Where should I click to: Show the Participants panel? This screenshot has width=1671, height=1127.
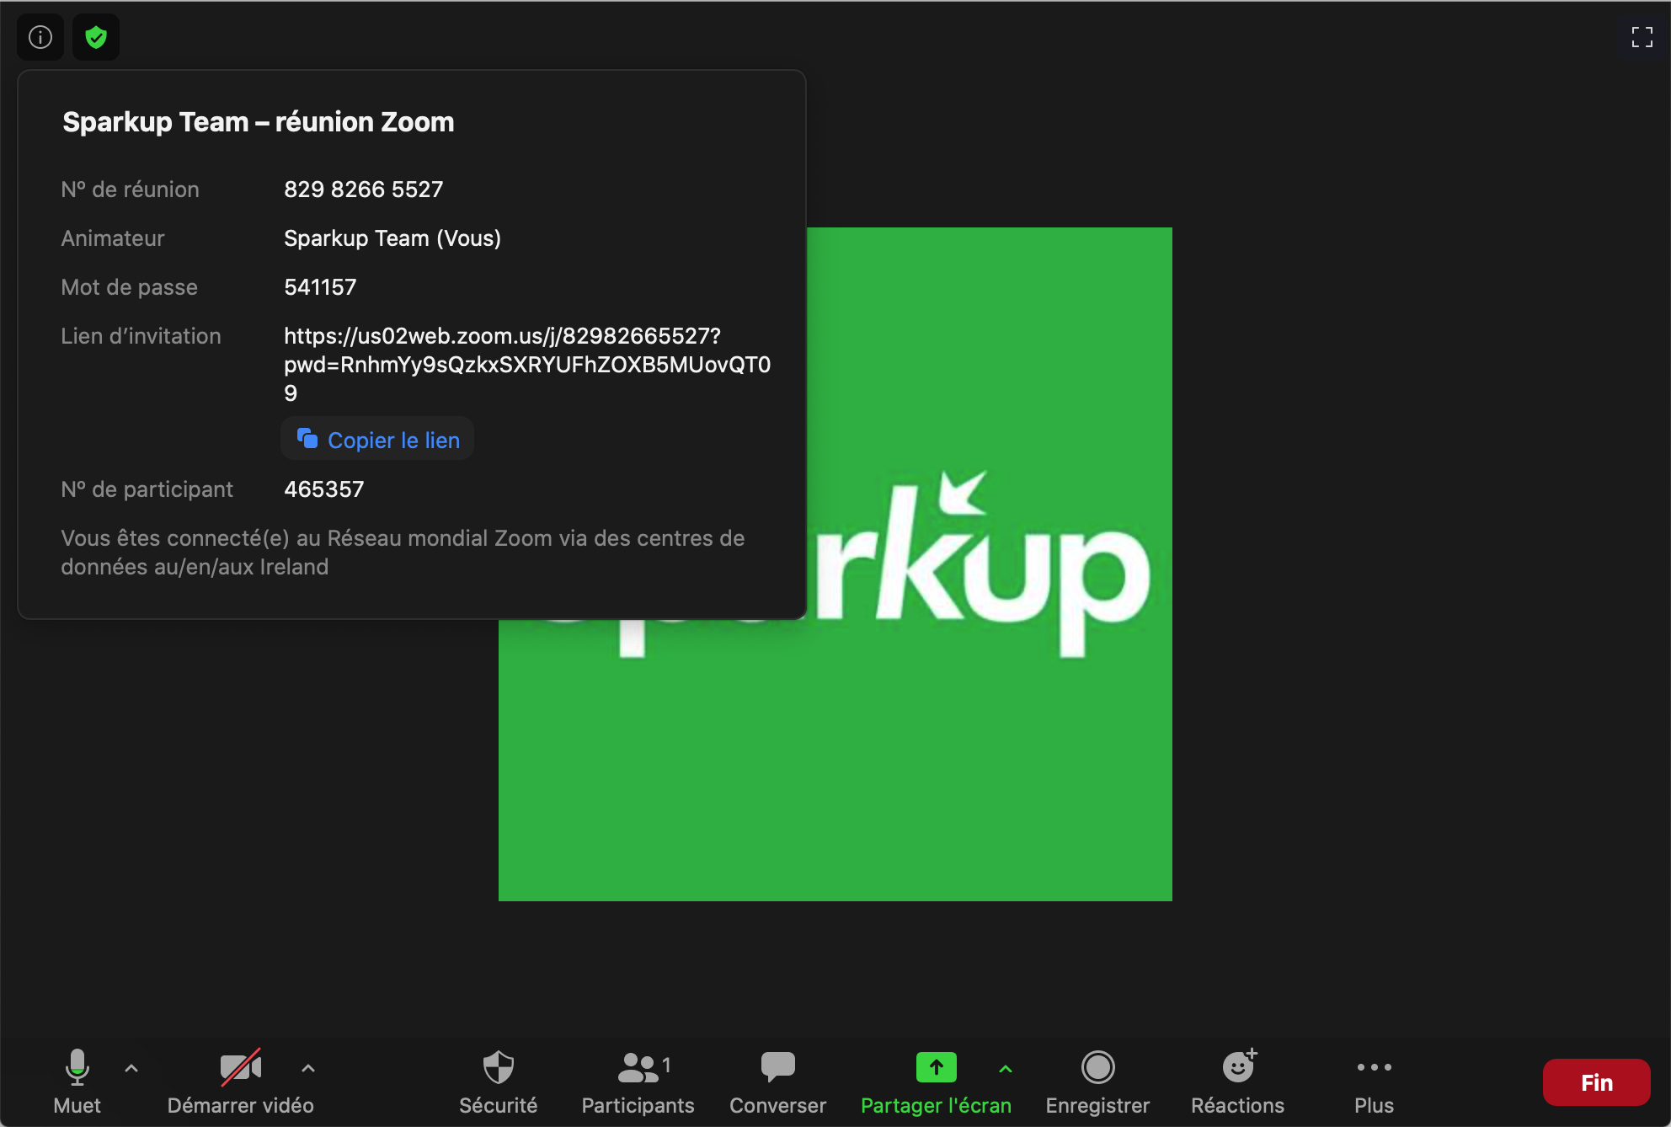(638, 1082)
